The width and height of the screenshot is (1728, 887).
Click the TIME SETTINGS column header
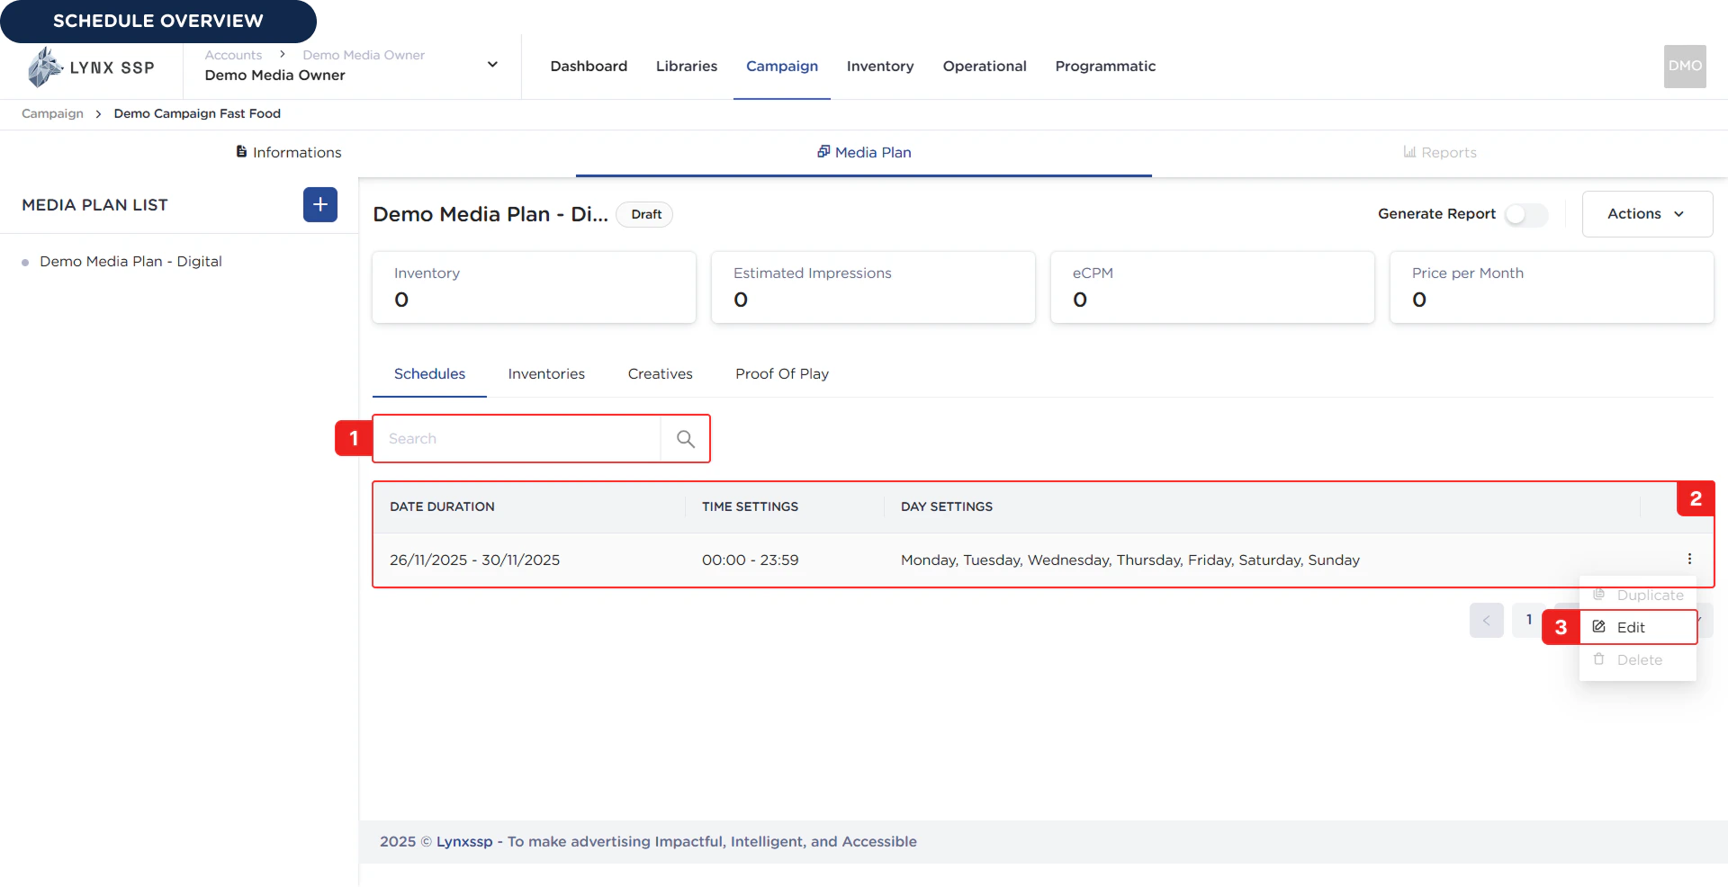pos(750,506)
